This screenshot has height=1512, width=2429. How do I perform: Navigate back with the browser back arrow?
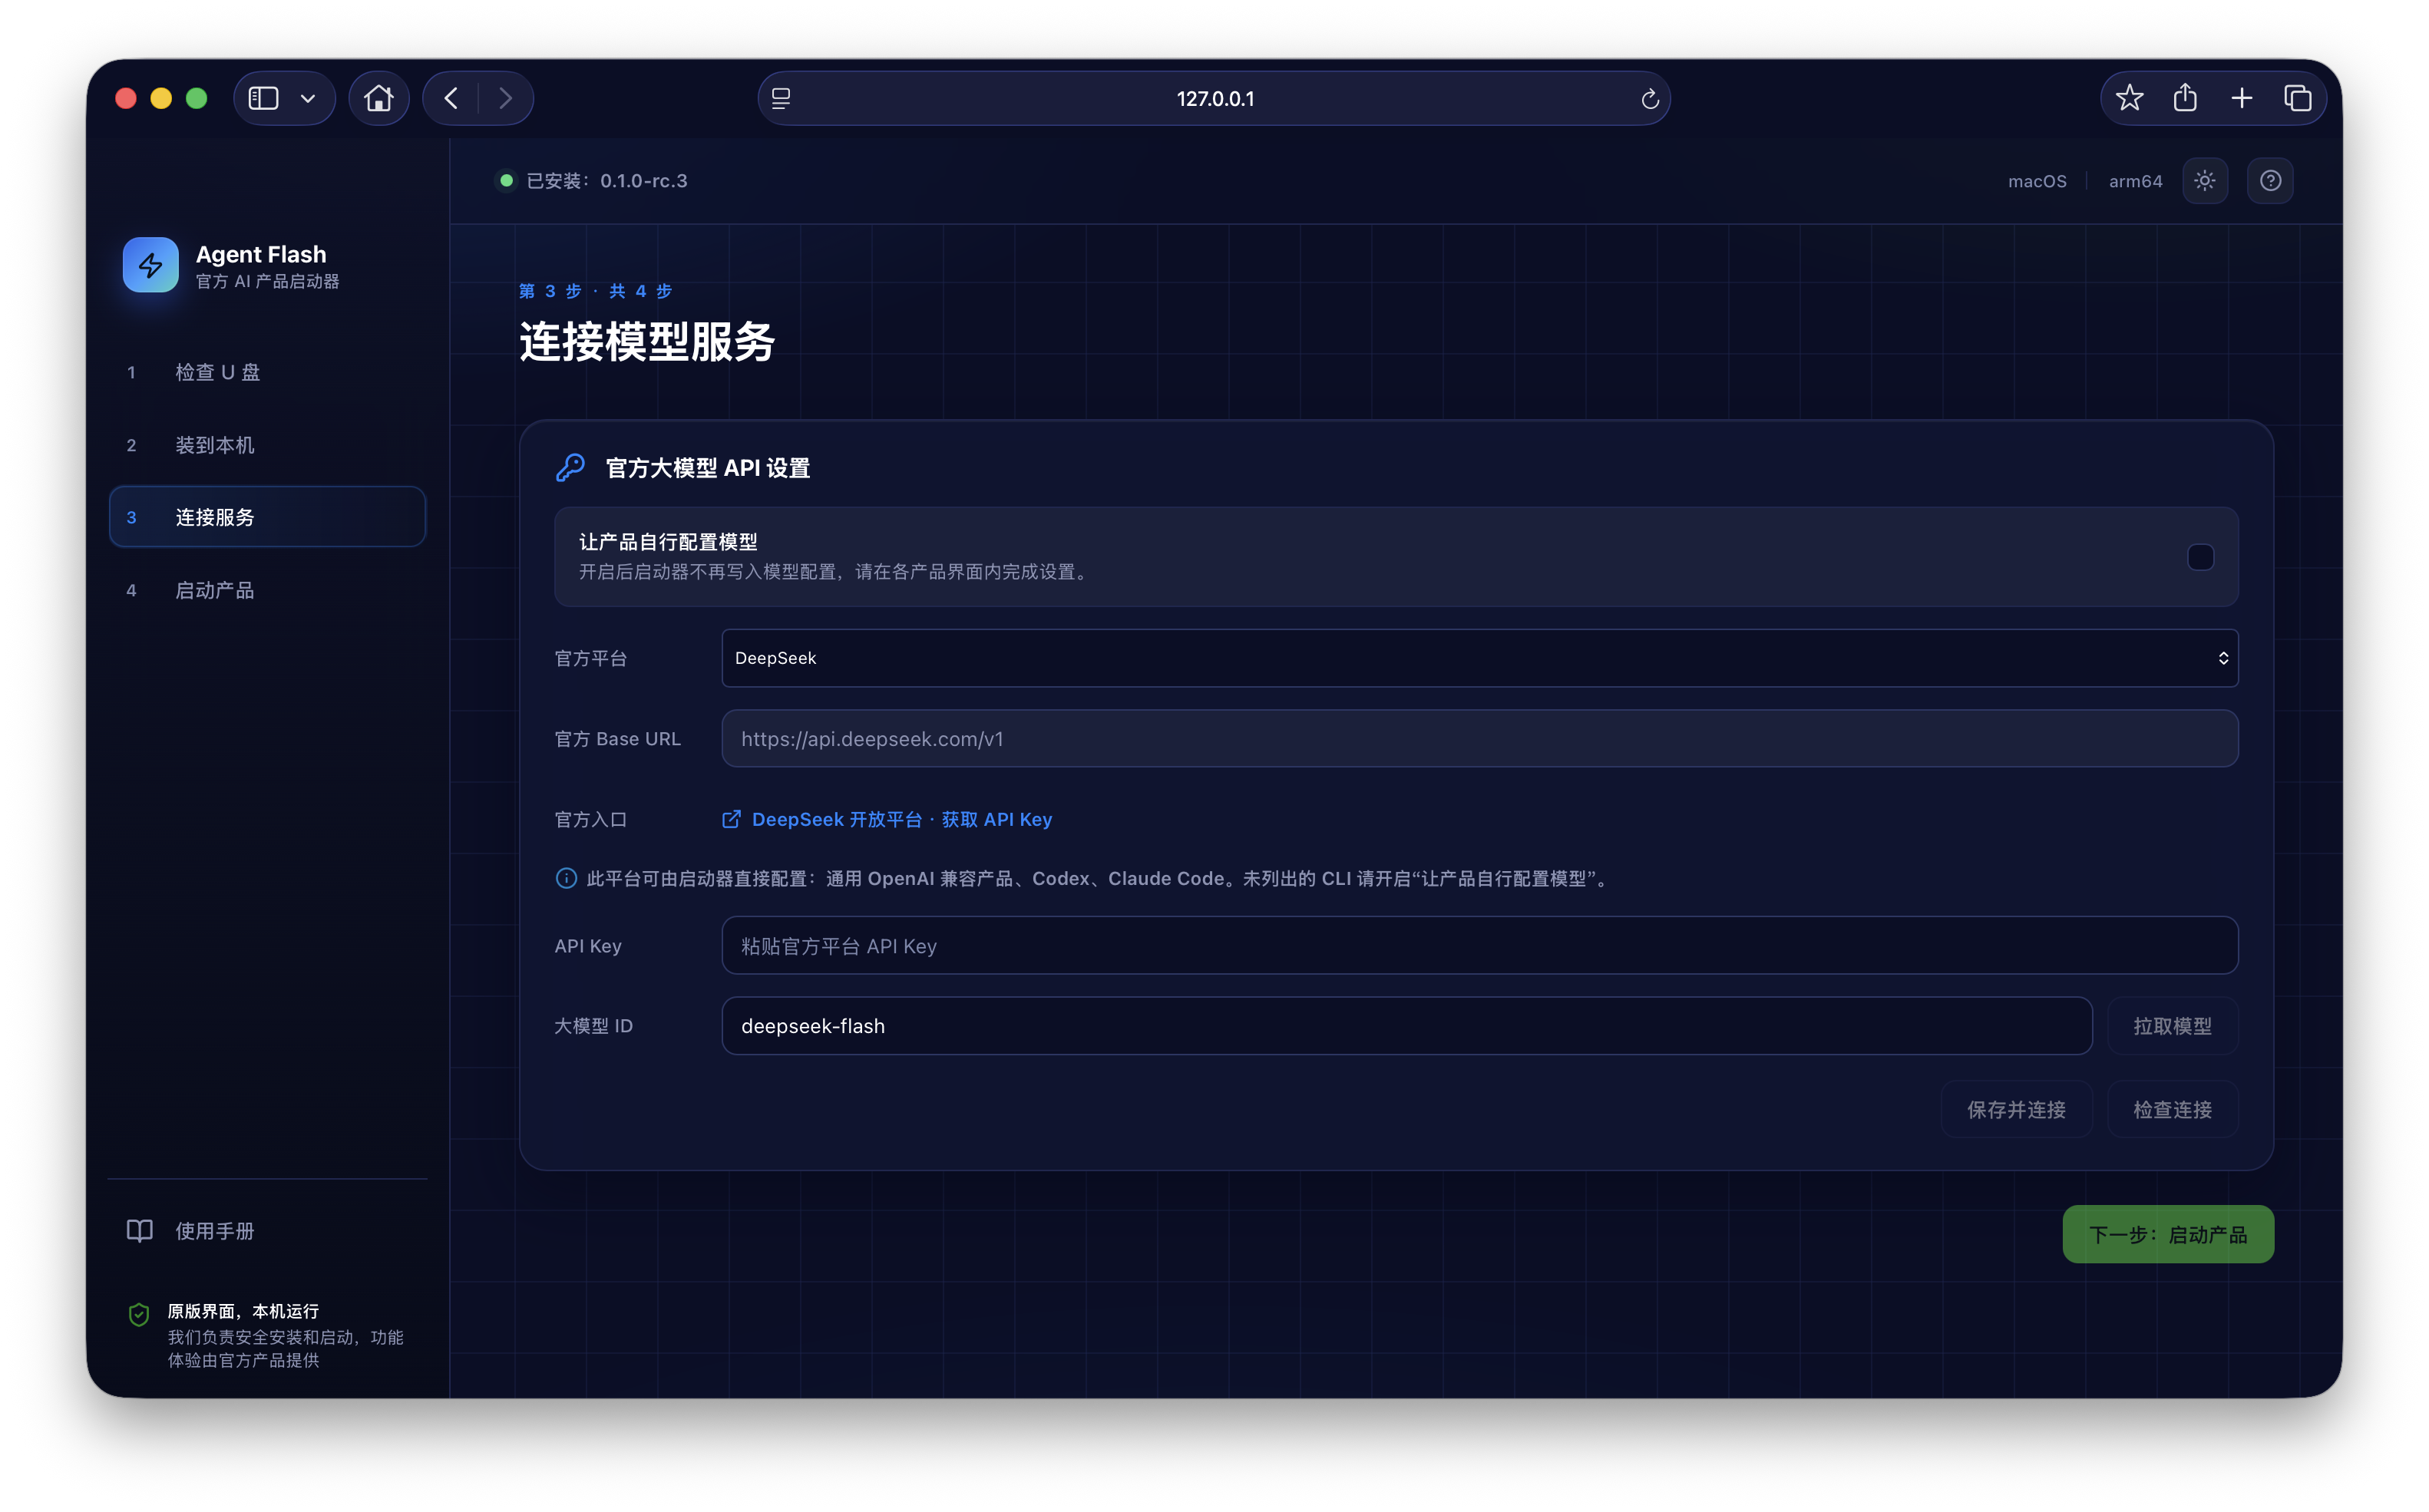pos(451,98)
